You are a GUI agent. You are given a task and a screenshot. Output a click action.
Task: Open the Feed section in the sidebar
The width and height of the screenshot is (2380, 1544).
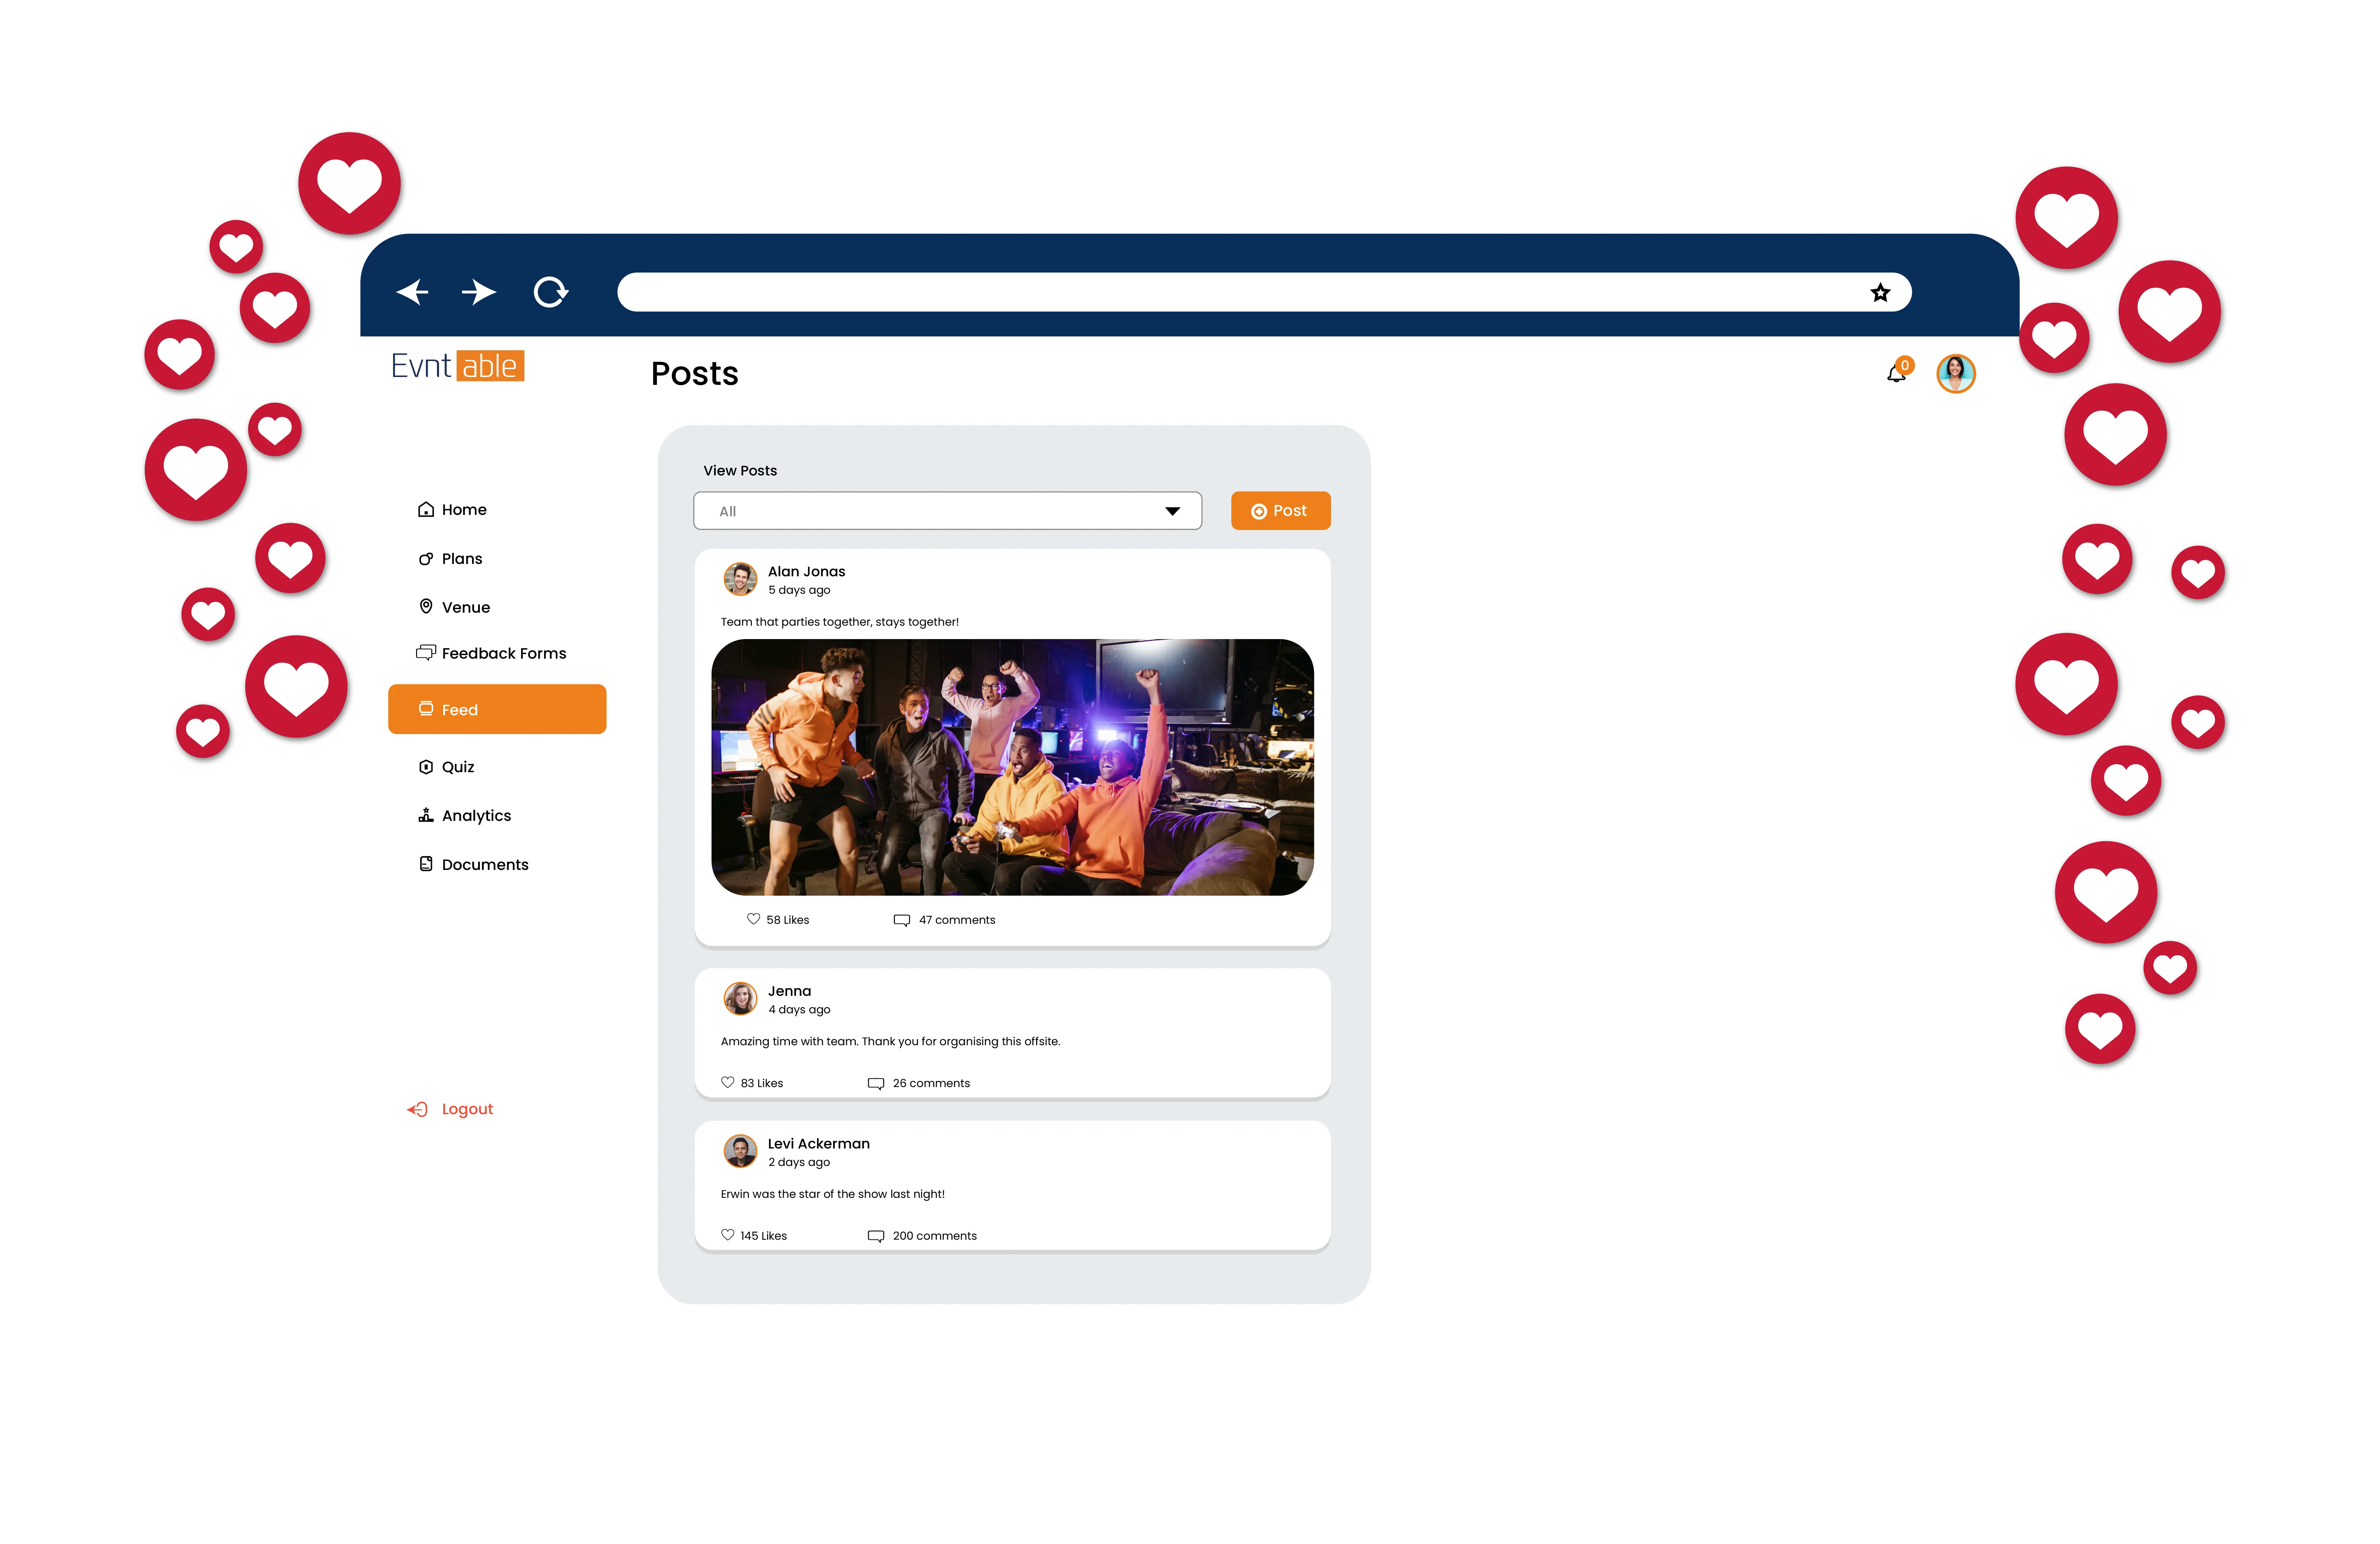[x=497, y=709]
